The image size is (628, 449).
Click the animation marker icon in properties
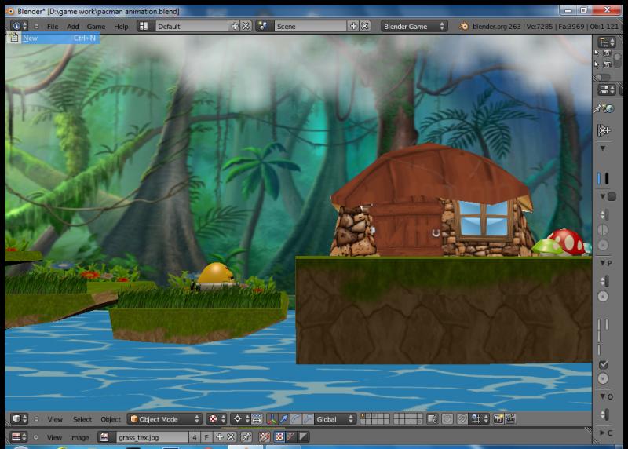pyautogui.click(x=604, y=130)
